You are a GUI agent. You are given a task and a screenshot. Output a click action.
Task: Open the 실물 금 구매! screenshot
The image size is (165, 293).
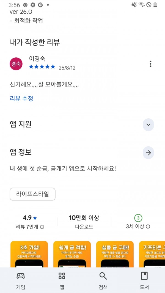point(115,254)
